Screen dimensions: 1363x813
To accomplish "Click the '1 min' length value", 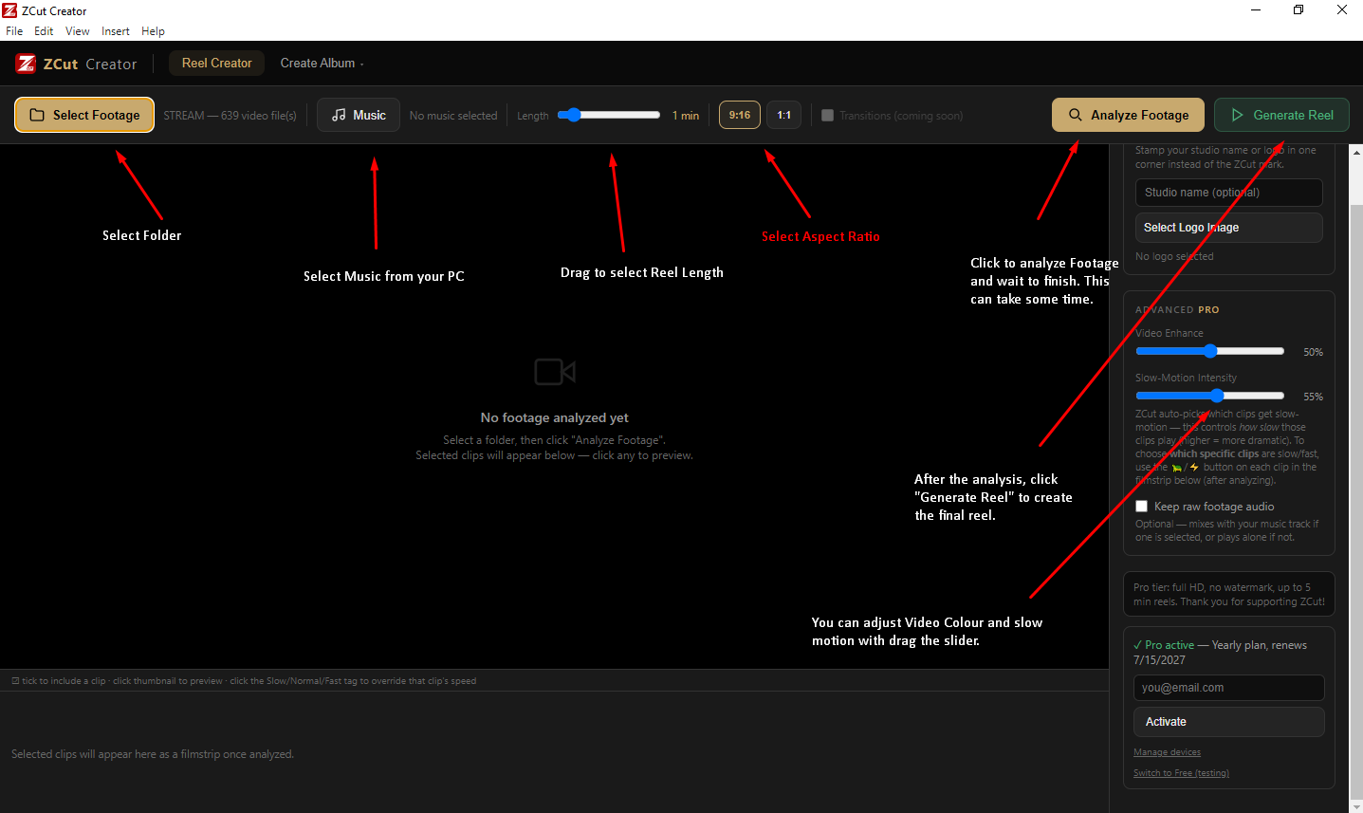I will (686, 116).
